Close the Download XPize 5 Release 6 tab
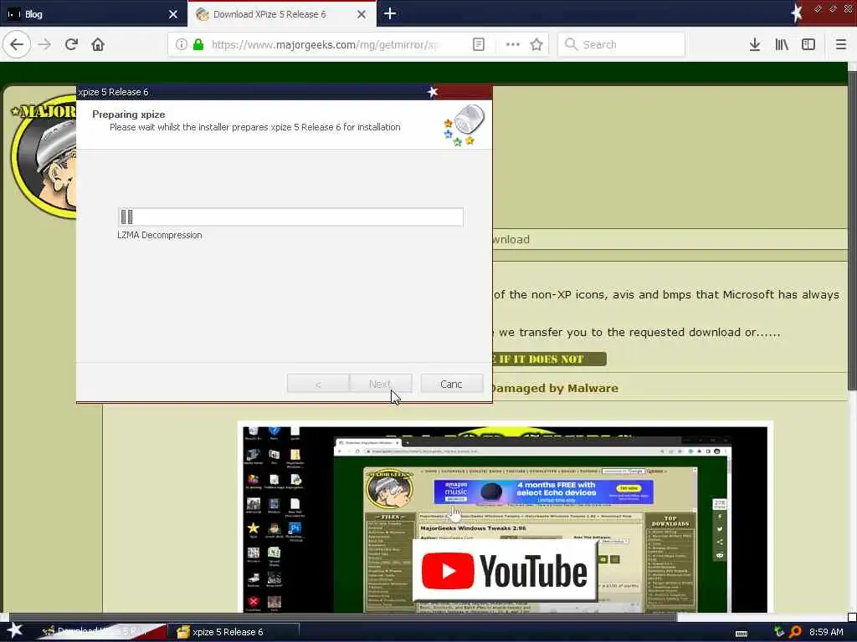Image resolution: width=857 pixels, height=642 pixels. pos(362,14)
